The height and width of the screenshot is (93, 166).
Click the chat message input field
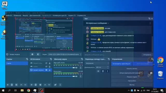click(112, 55)
